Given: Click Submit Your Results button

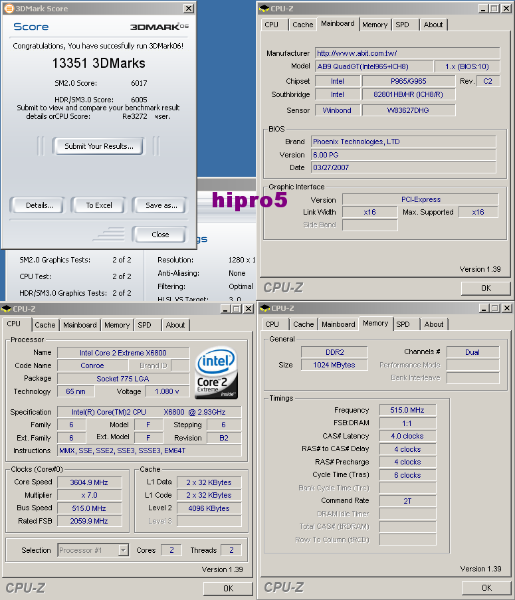Looking at the screenshot, I should coord(99,146).
